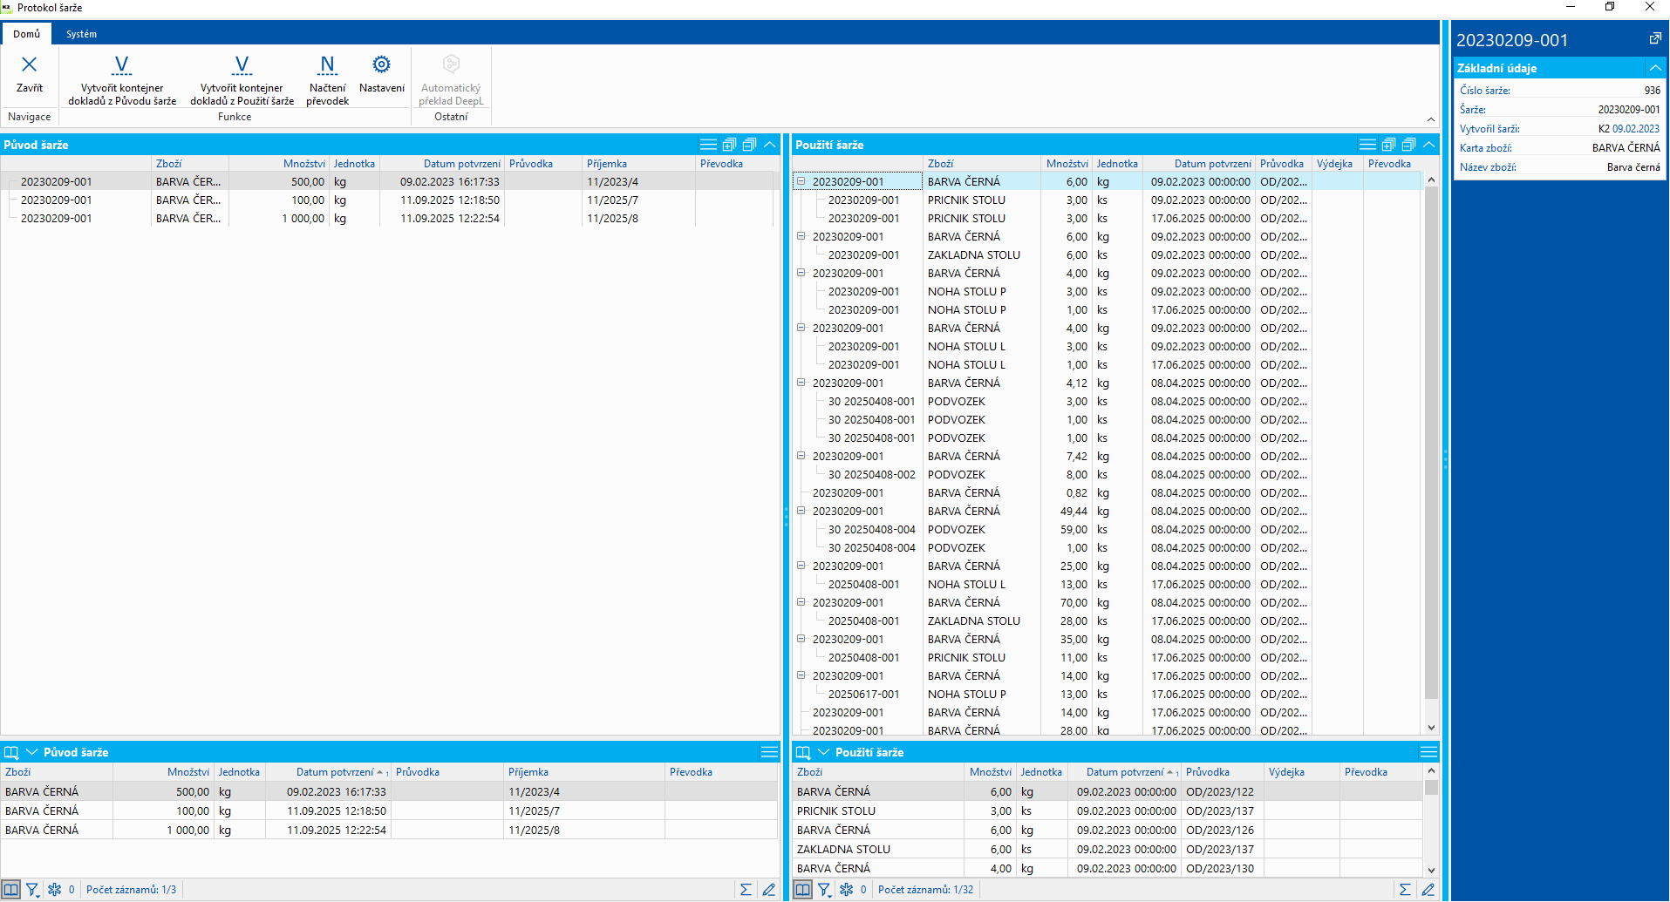Image resolution: width=1670 pixels, height=902 pixels.
Task: Collapse the first 20230209-001 tree node in Použití šarže
Action: (x=801, y=181)
